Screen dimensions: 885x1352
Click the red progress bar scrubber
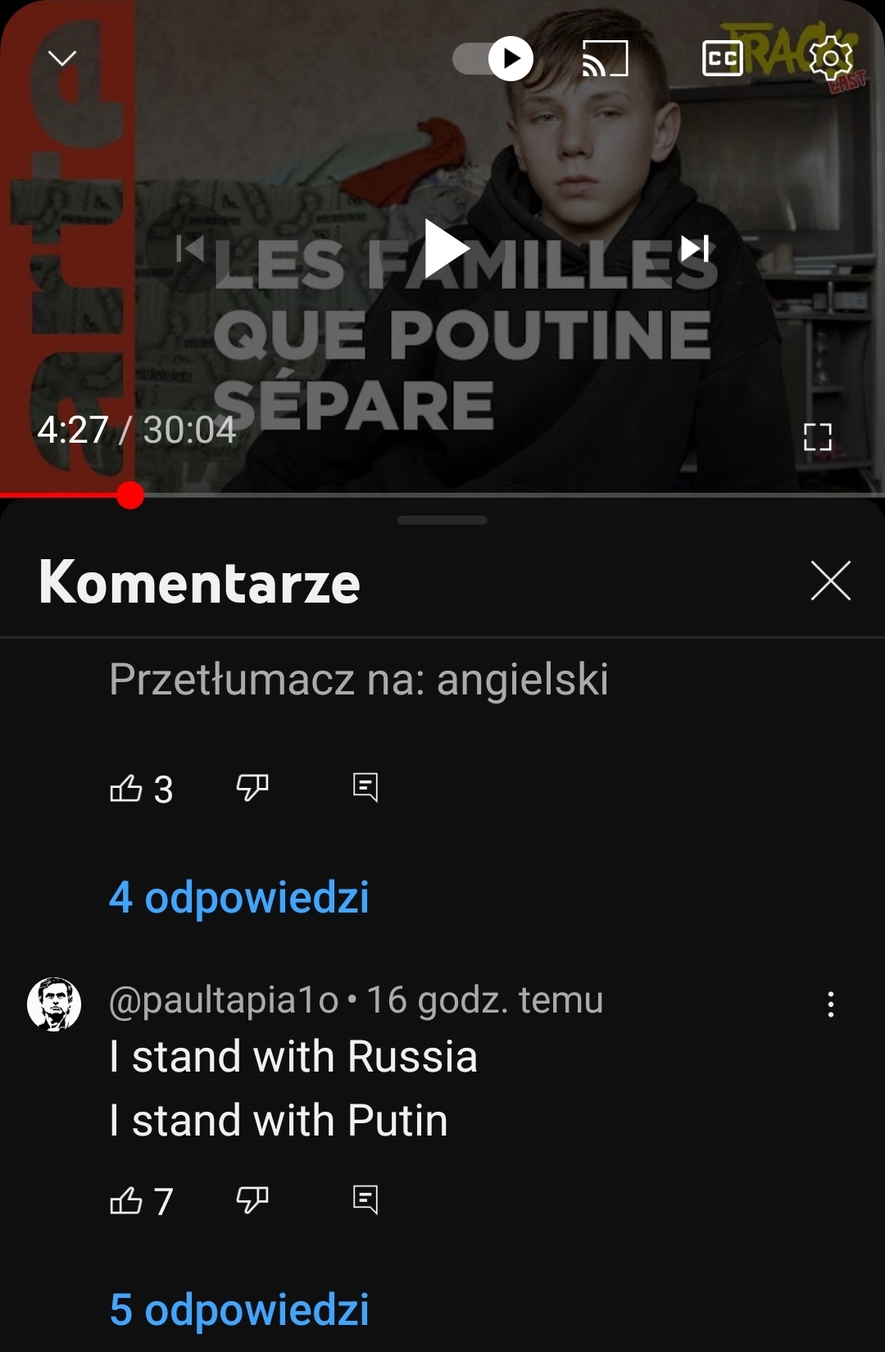click(130, 495)
